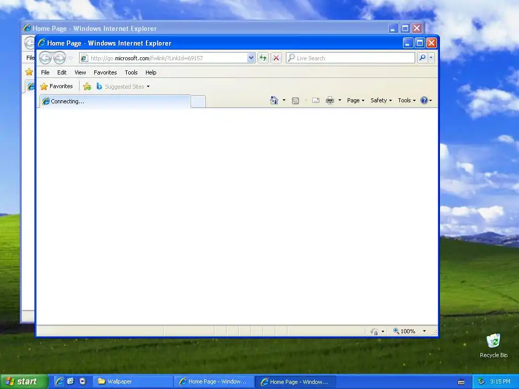Click the status bar security zone icon
519x389 pixels.
pyautogui.click(x=374, y=331)
